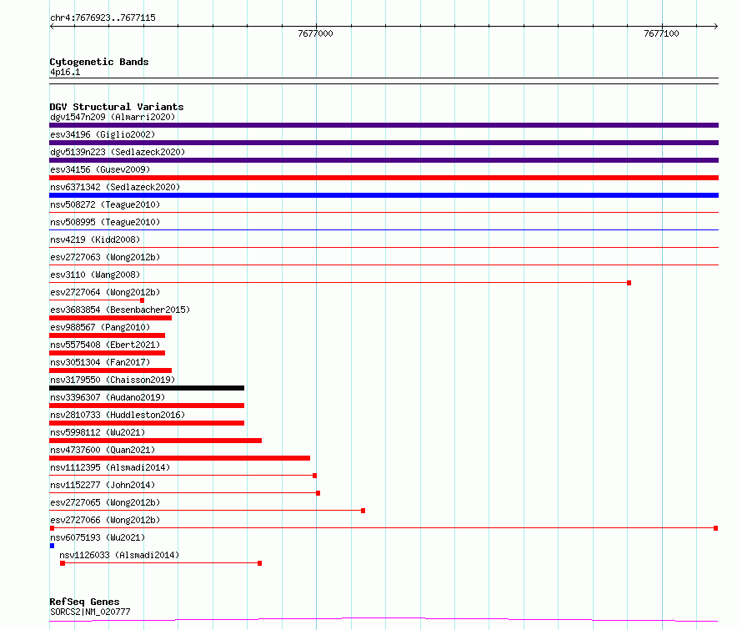This screenshot has width=742, height=630.
Task: Click the red end marker of esv2727064
Action: (x=142, y=300)
